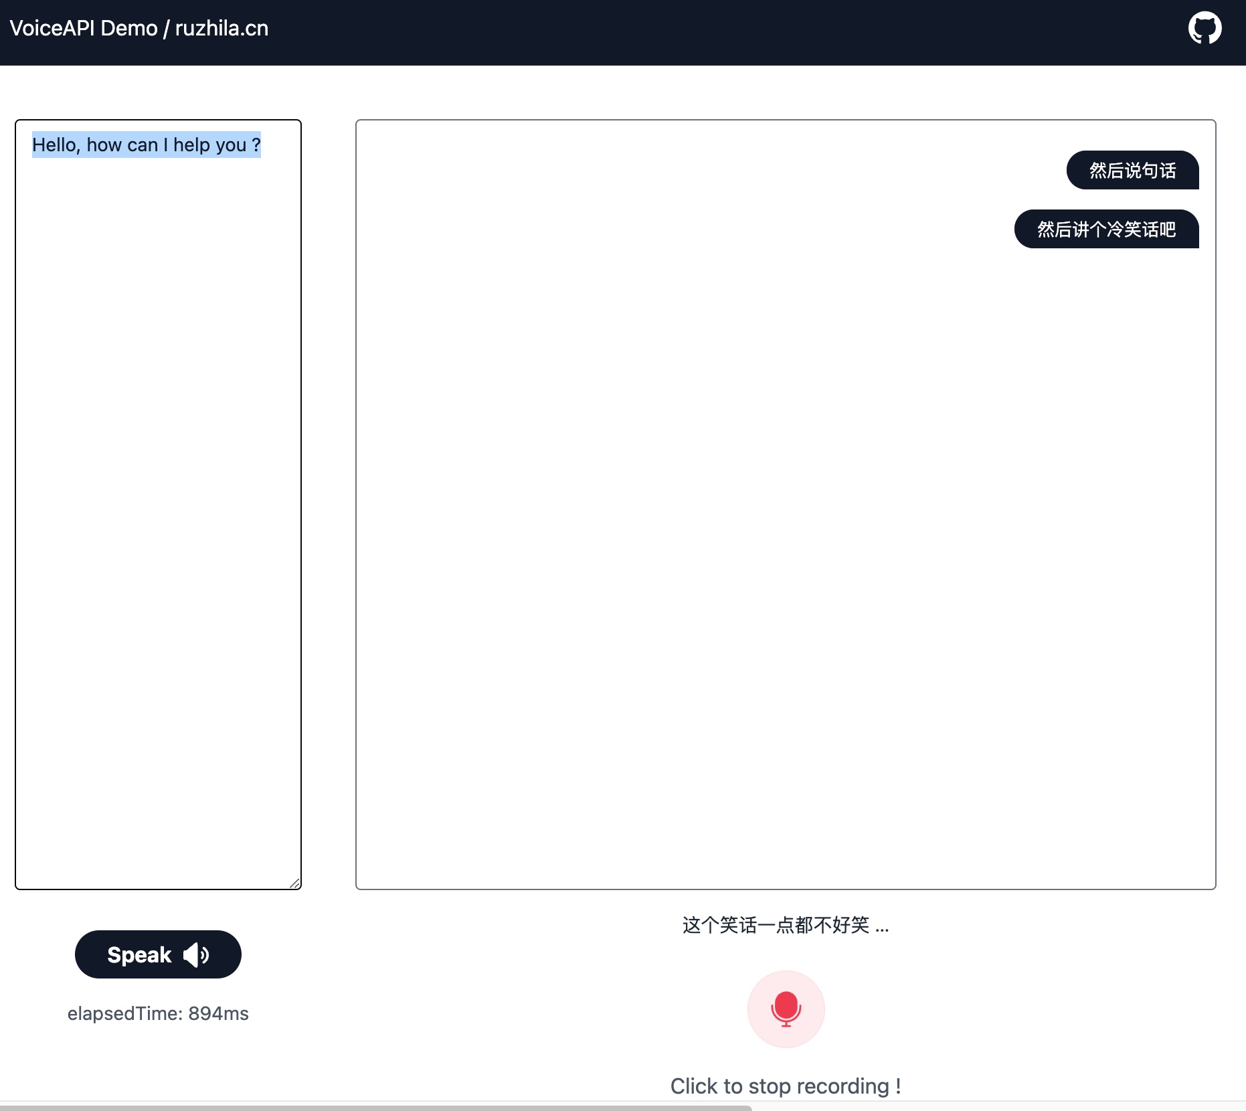
Task: Select the chat bubble '然后说句话'
Action: (x=1132, y=170)
